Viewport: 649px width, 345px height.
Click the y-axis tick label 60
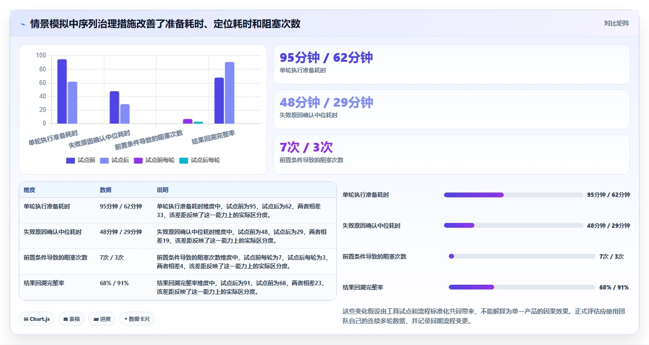click(x=42, y=83)
